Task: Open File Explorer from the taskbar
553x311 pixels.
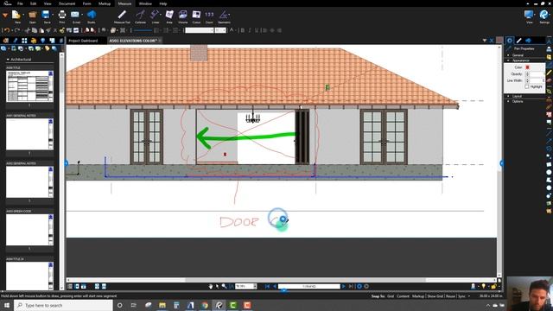Action: pyautogui.click(x=162, y=305)
